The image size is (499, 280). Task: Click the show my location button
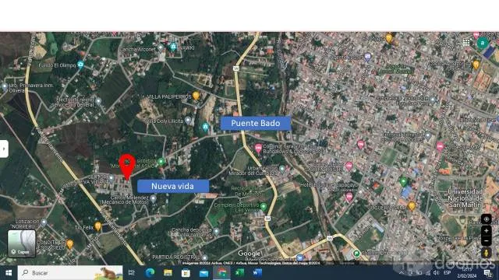486,219
